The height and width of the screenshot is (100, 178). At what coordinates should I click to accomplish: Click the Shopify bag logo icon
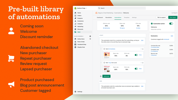[x=75, y=8]
